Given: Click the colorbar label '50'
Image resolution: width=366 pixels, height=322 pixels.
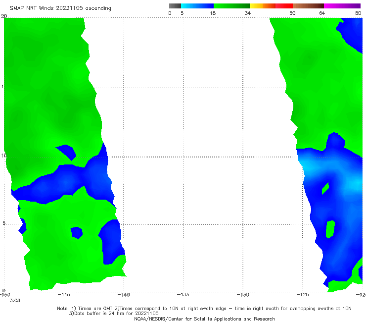Looking at the screenshot, I should click(x=292, y=13).
